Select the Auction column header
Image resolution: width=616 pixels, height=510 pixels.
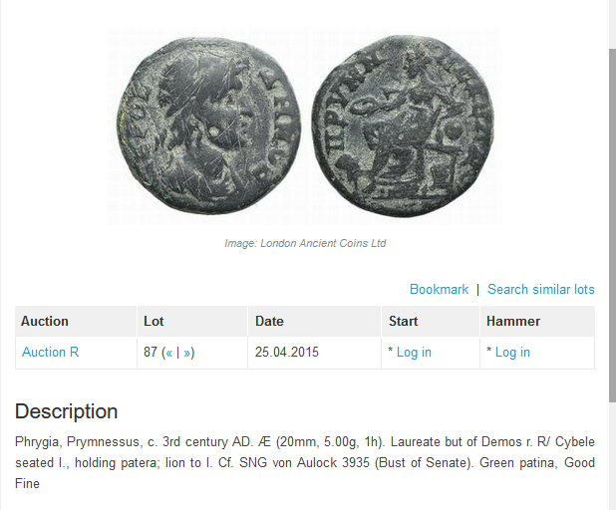(x=45, y=321)
